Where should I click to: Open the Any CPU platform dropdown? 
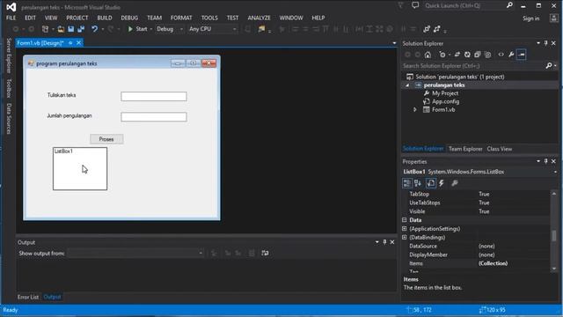213,29
